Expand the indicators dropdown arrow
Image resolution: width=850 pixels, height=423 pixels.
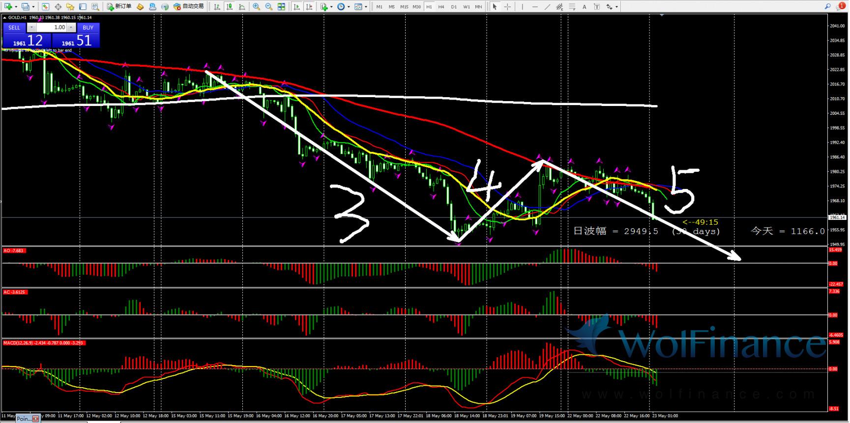(332, 7)
